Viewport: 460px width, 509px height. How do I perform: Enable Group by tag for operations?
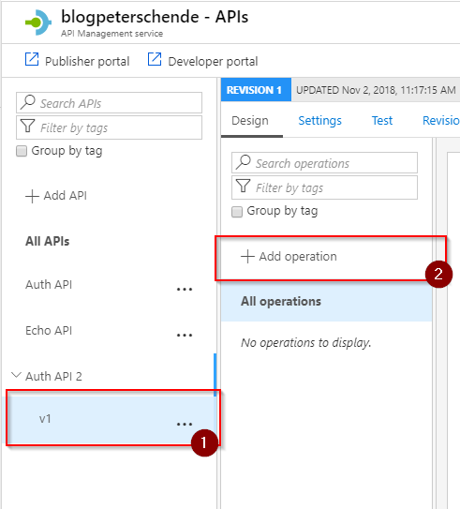pyautogui.click(x=237, y=212)
